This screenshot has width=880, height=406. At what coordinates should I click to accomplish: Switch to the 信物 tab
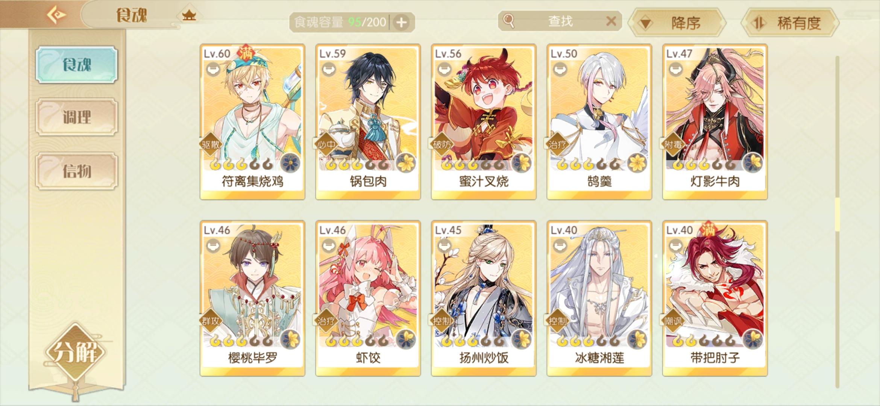[x=77, y=171]
